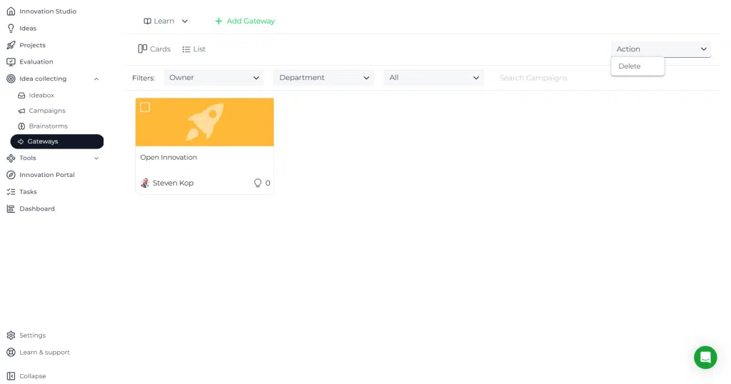Click the Collapse sidebar icon

(x=11, y=376)
